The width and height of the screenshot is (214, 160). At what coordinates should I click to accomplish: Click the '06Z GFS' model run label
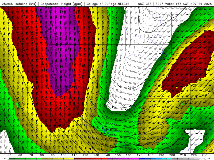pos(145,4)
